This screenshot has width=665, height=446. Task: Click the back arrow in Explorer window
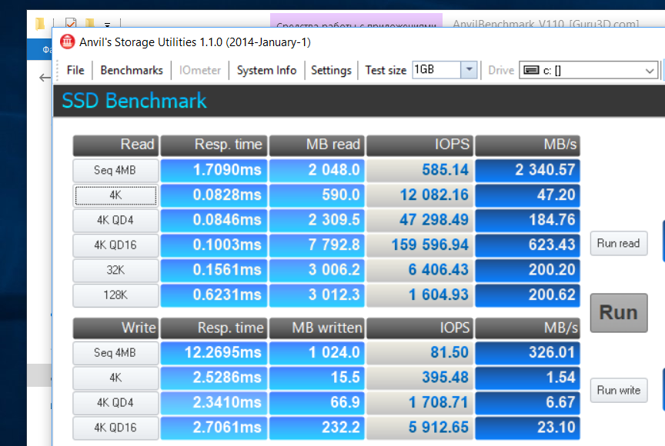(45, 78)
